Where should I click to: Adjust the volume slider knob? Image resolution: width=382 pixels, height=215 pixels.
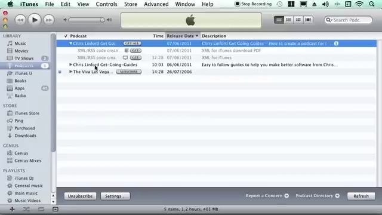pyautogui.click(x=102, y=20)
